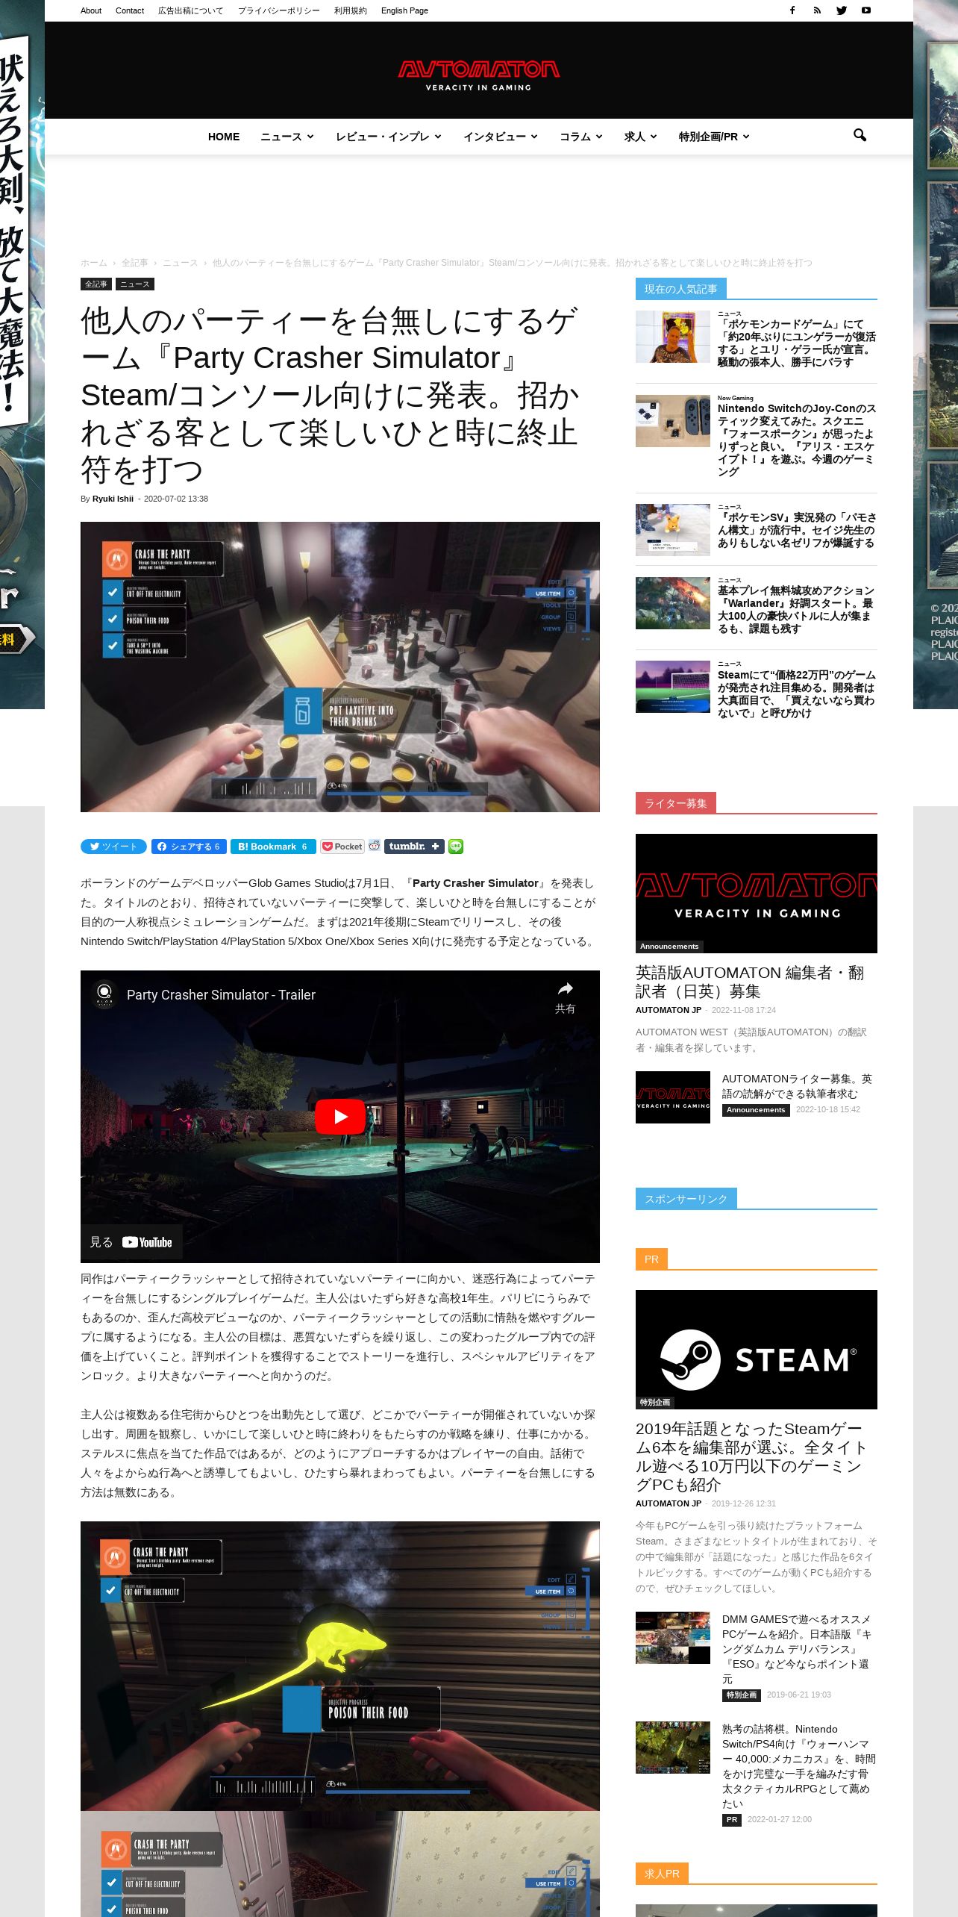
Task: Open ウォーハンマー 40,000 メカニカス article
Action: point(798,1766)
